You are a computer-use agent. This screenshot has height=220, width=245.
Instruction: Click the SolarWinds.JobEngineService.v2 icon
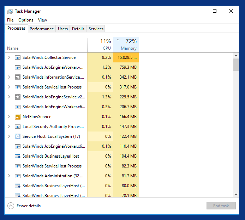coord(18,97)
